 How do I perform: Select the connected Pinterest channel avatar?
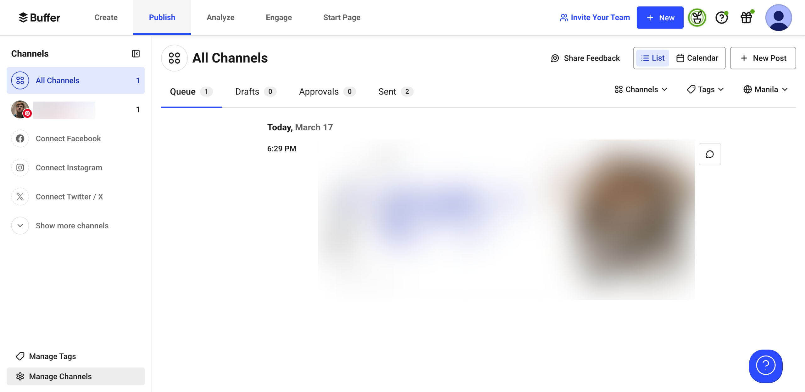20,110
